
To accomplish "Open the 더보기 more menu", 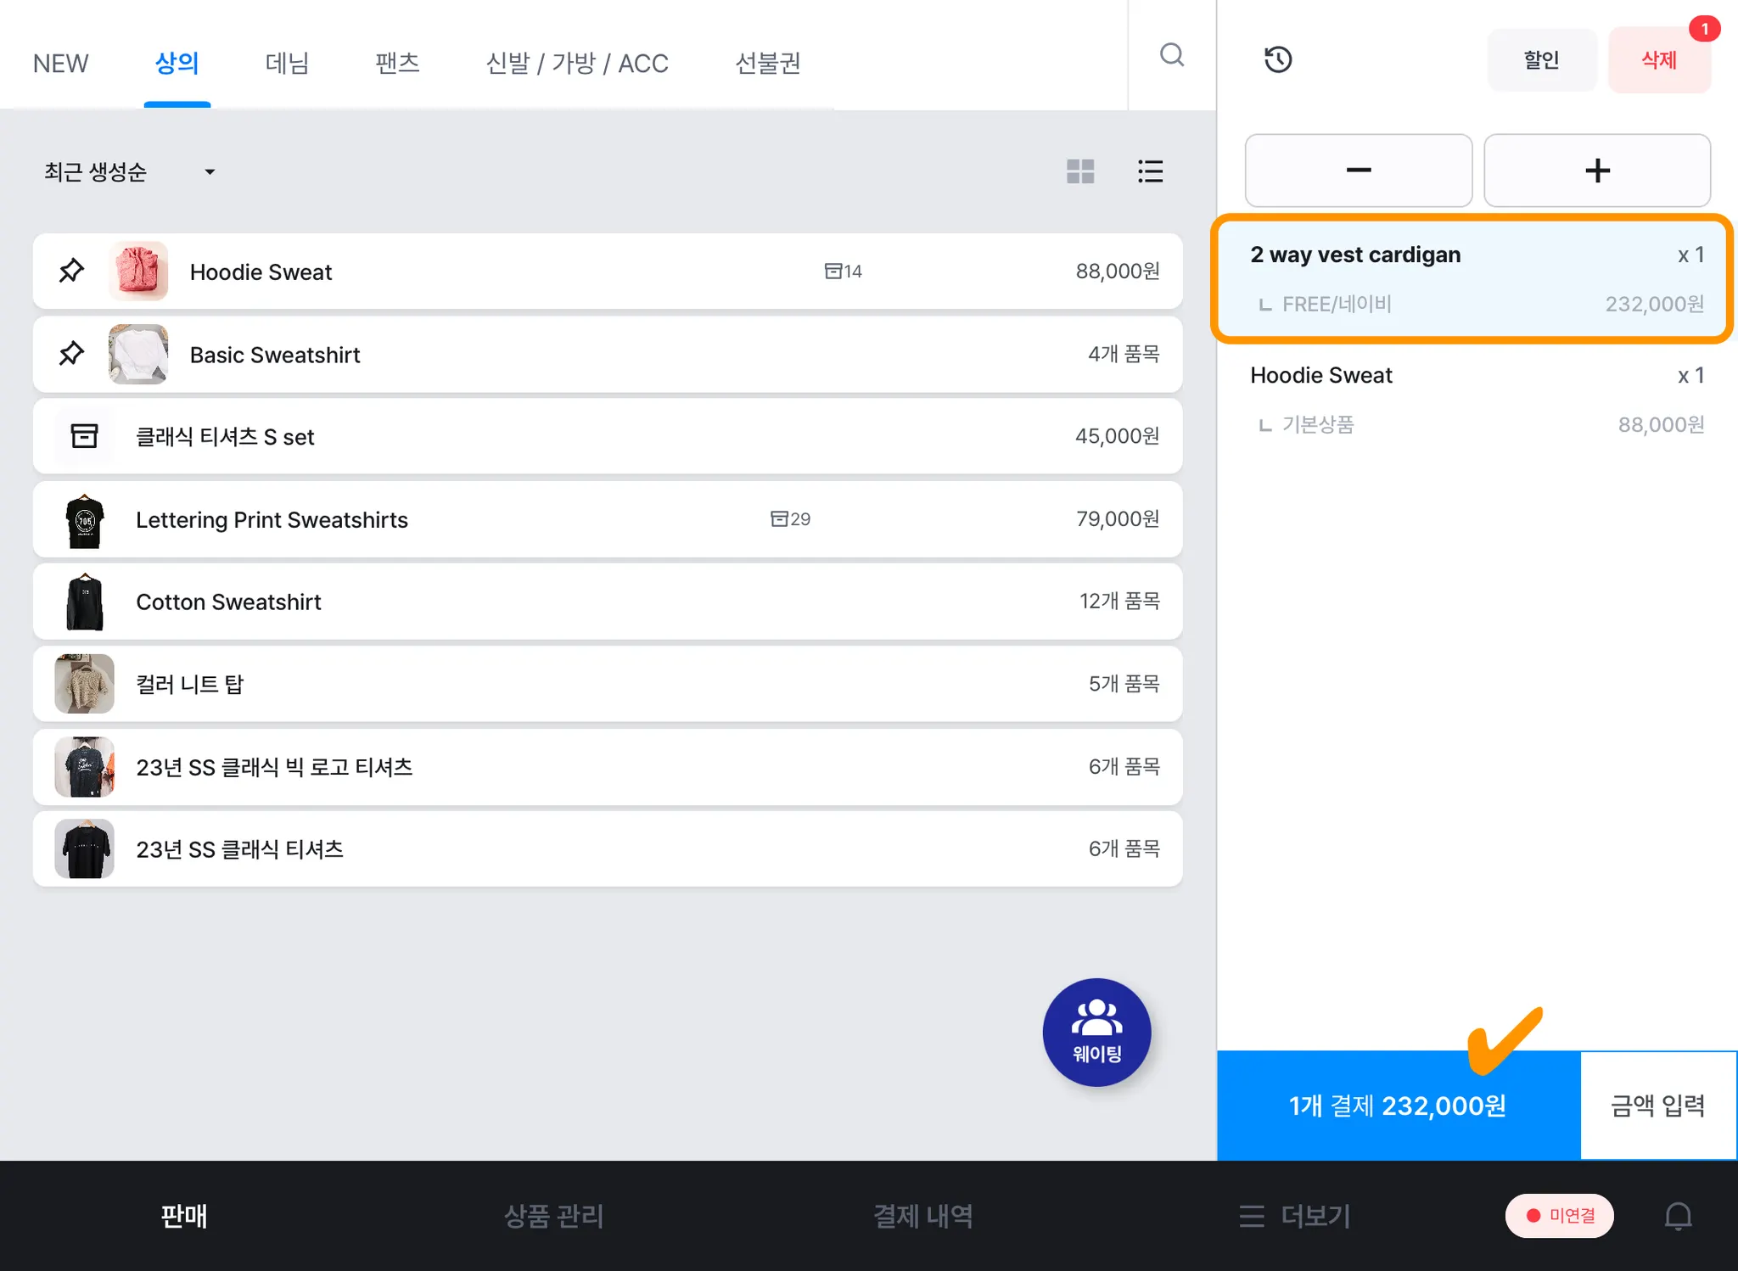I will [1294, 1216].
